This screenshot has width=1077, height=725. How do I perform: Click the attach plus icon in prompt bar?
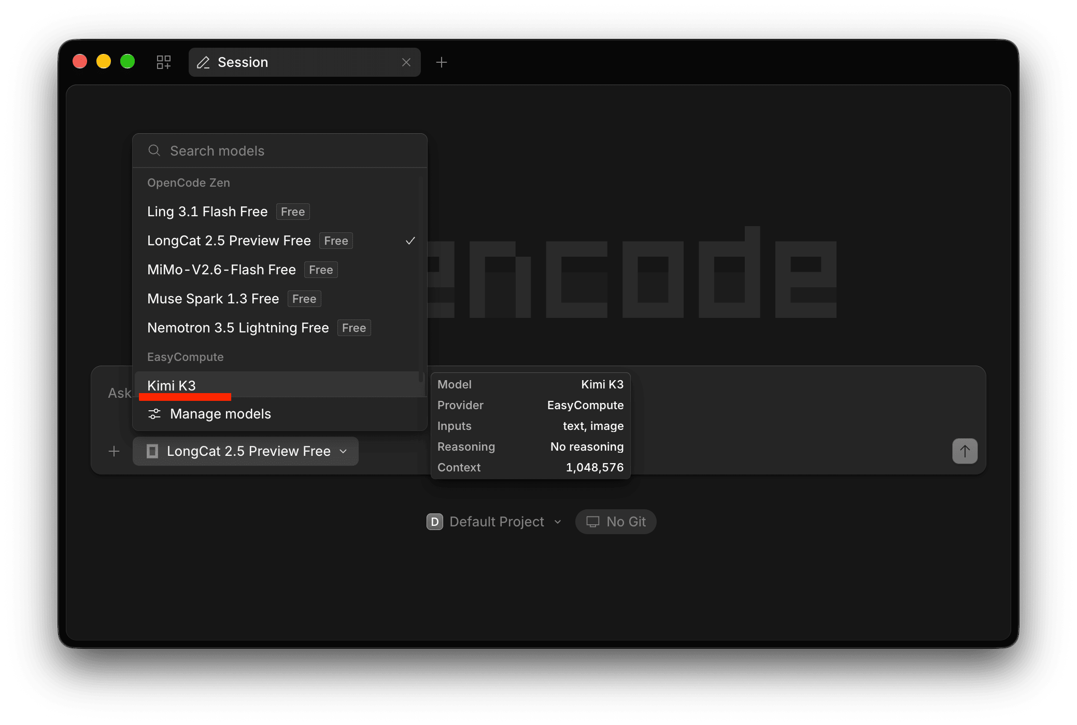[114, 451]
